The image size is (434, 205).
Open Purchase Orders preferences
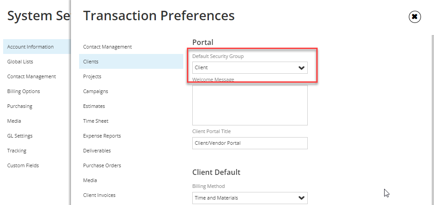(x=102, y=165)
